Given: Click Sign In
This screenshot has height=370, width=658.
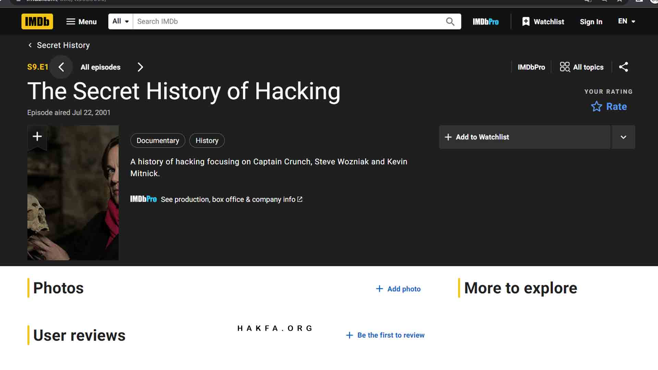Looking at the screenshot, I should [591, 22].
